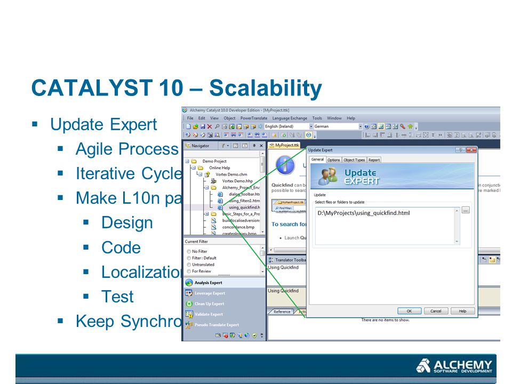Click the Current Filter list scrollbar thumb
This screenshot has width=512, height=384.
coord(262,253)
